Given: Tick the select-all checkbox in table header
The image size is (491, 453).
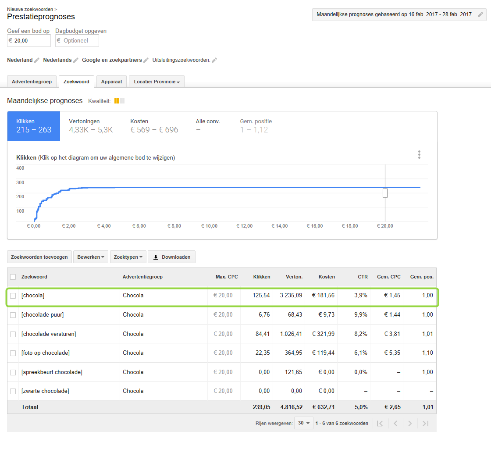Looking at the screenshot, I should coord(13,277).
